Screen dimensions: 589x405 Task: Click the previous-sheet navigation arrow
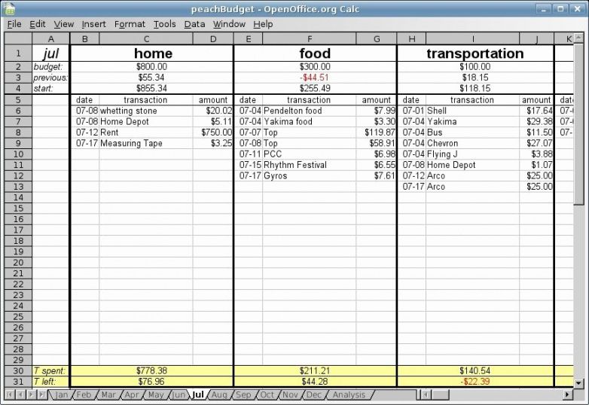pos(20,395)
